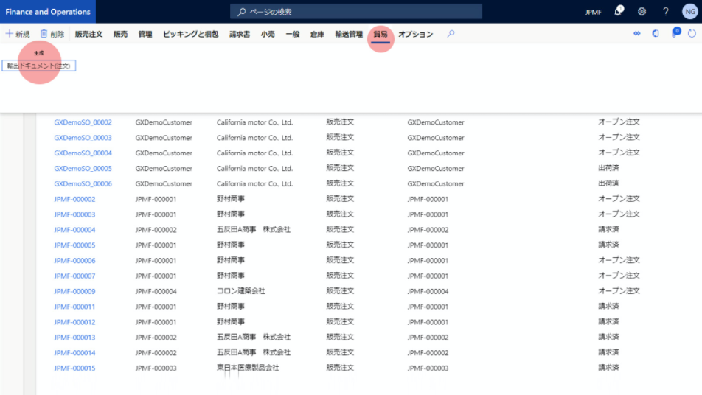The height and width of the screenshot is (395, 702).
Task: Select the 貿易 tab
Action: tap(380, 34)
